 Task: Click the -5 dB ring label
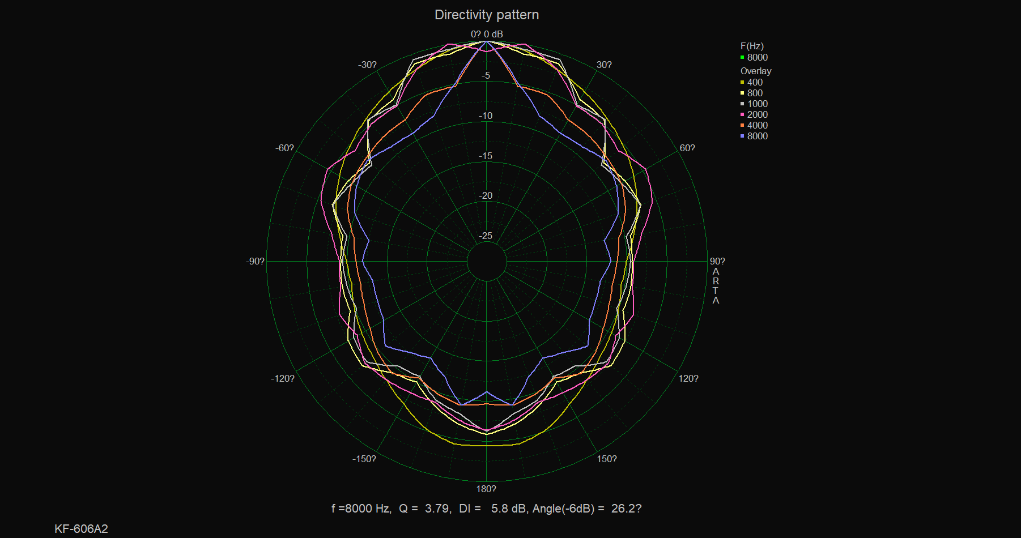[x=486, y=75]
